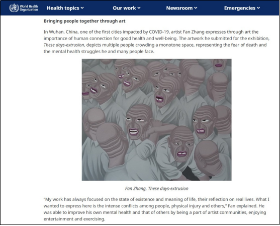Click the WHO emblem in the logo
The image size is (280, 226).
14,8
